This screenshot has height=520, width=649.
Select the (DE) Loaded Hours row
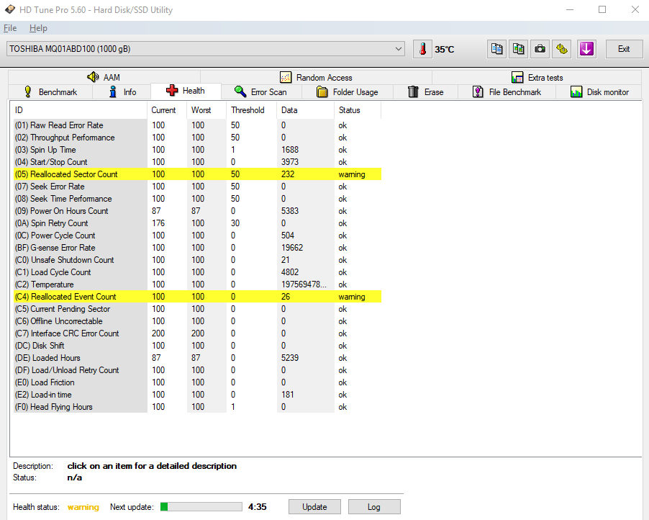[197, 357]
